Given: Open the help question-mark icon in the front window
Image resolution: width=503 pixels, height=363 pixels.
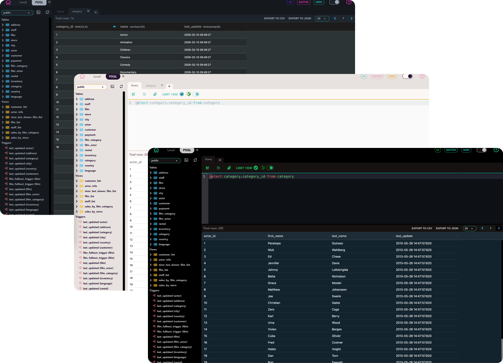Looking at the screenshot, I should click(x=496, y=150).
